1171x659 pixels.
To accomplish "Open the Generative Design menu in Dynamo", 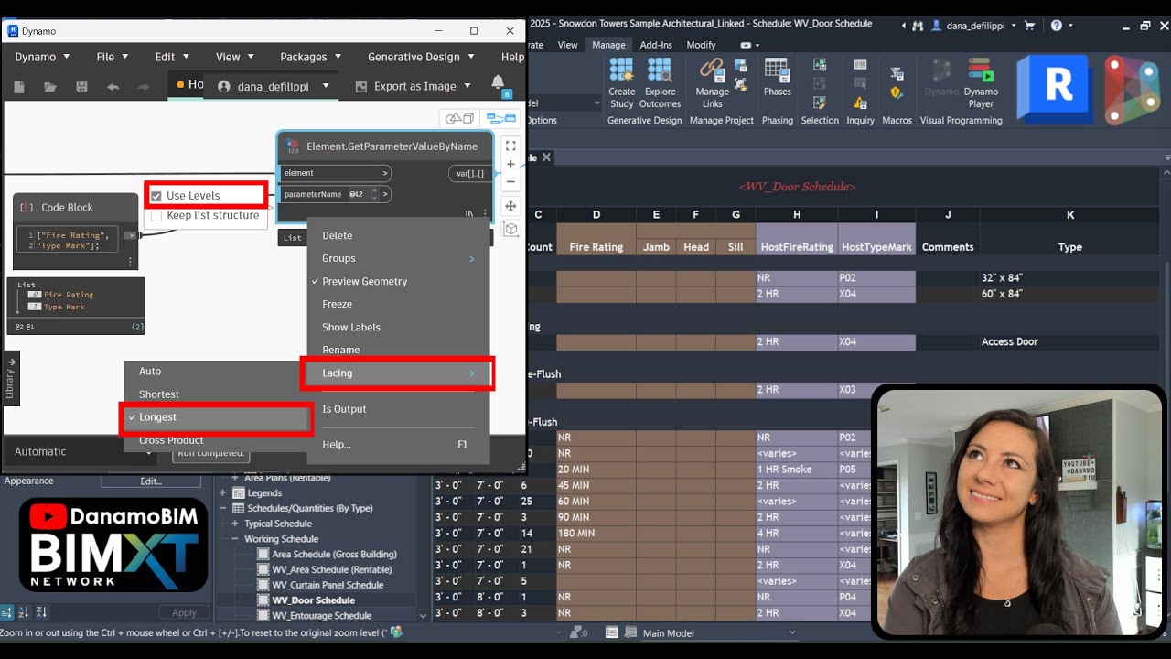I will pos(421,57).
